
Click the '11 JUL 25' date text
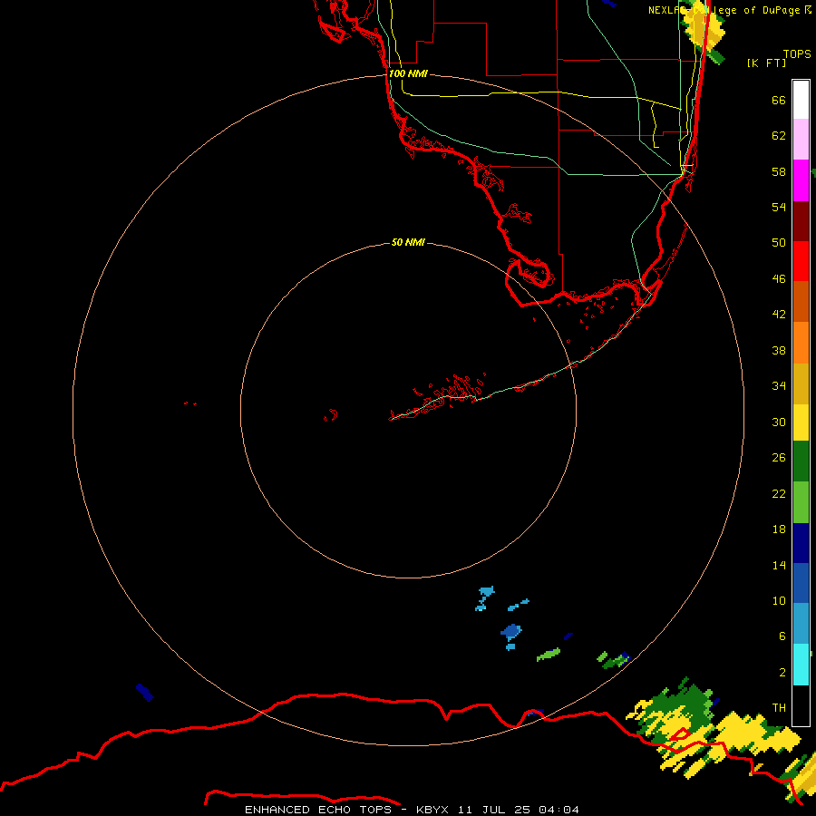(494, 810)
